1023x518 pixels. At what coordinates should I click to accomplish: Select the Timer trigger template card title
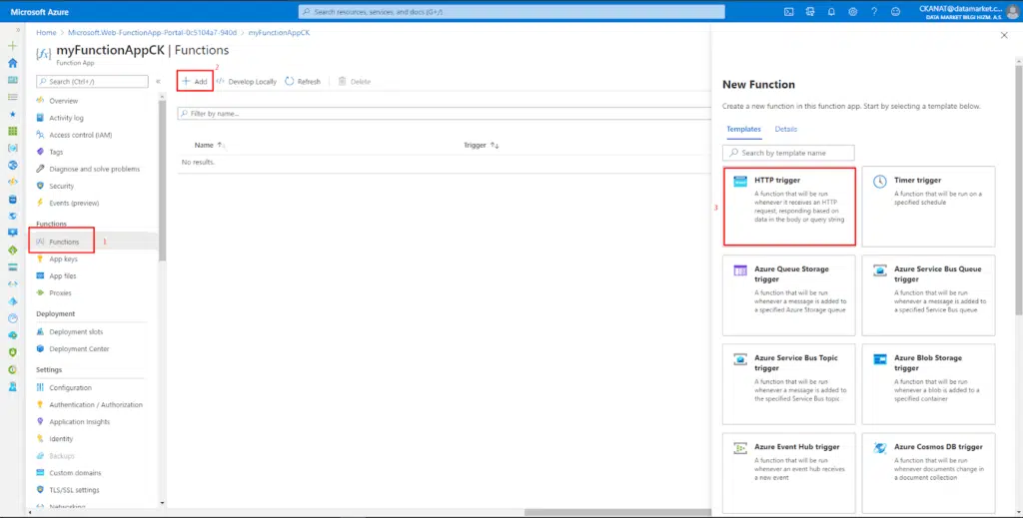click(917, 180)
